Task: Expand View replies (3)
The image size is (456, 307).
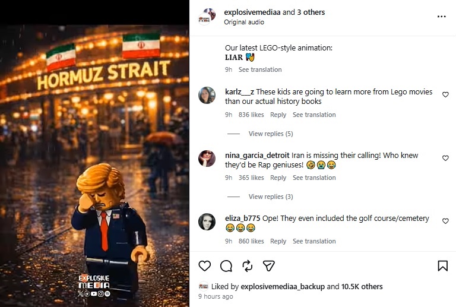Action: [270, 197]
